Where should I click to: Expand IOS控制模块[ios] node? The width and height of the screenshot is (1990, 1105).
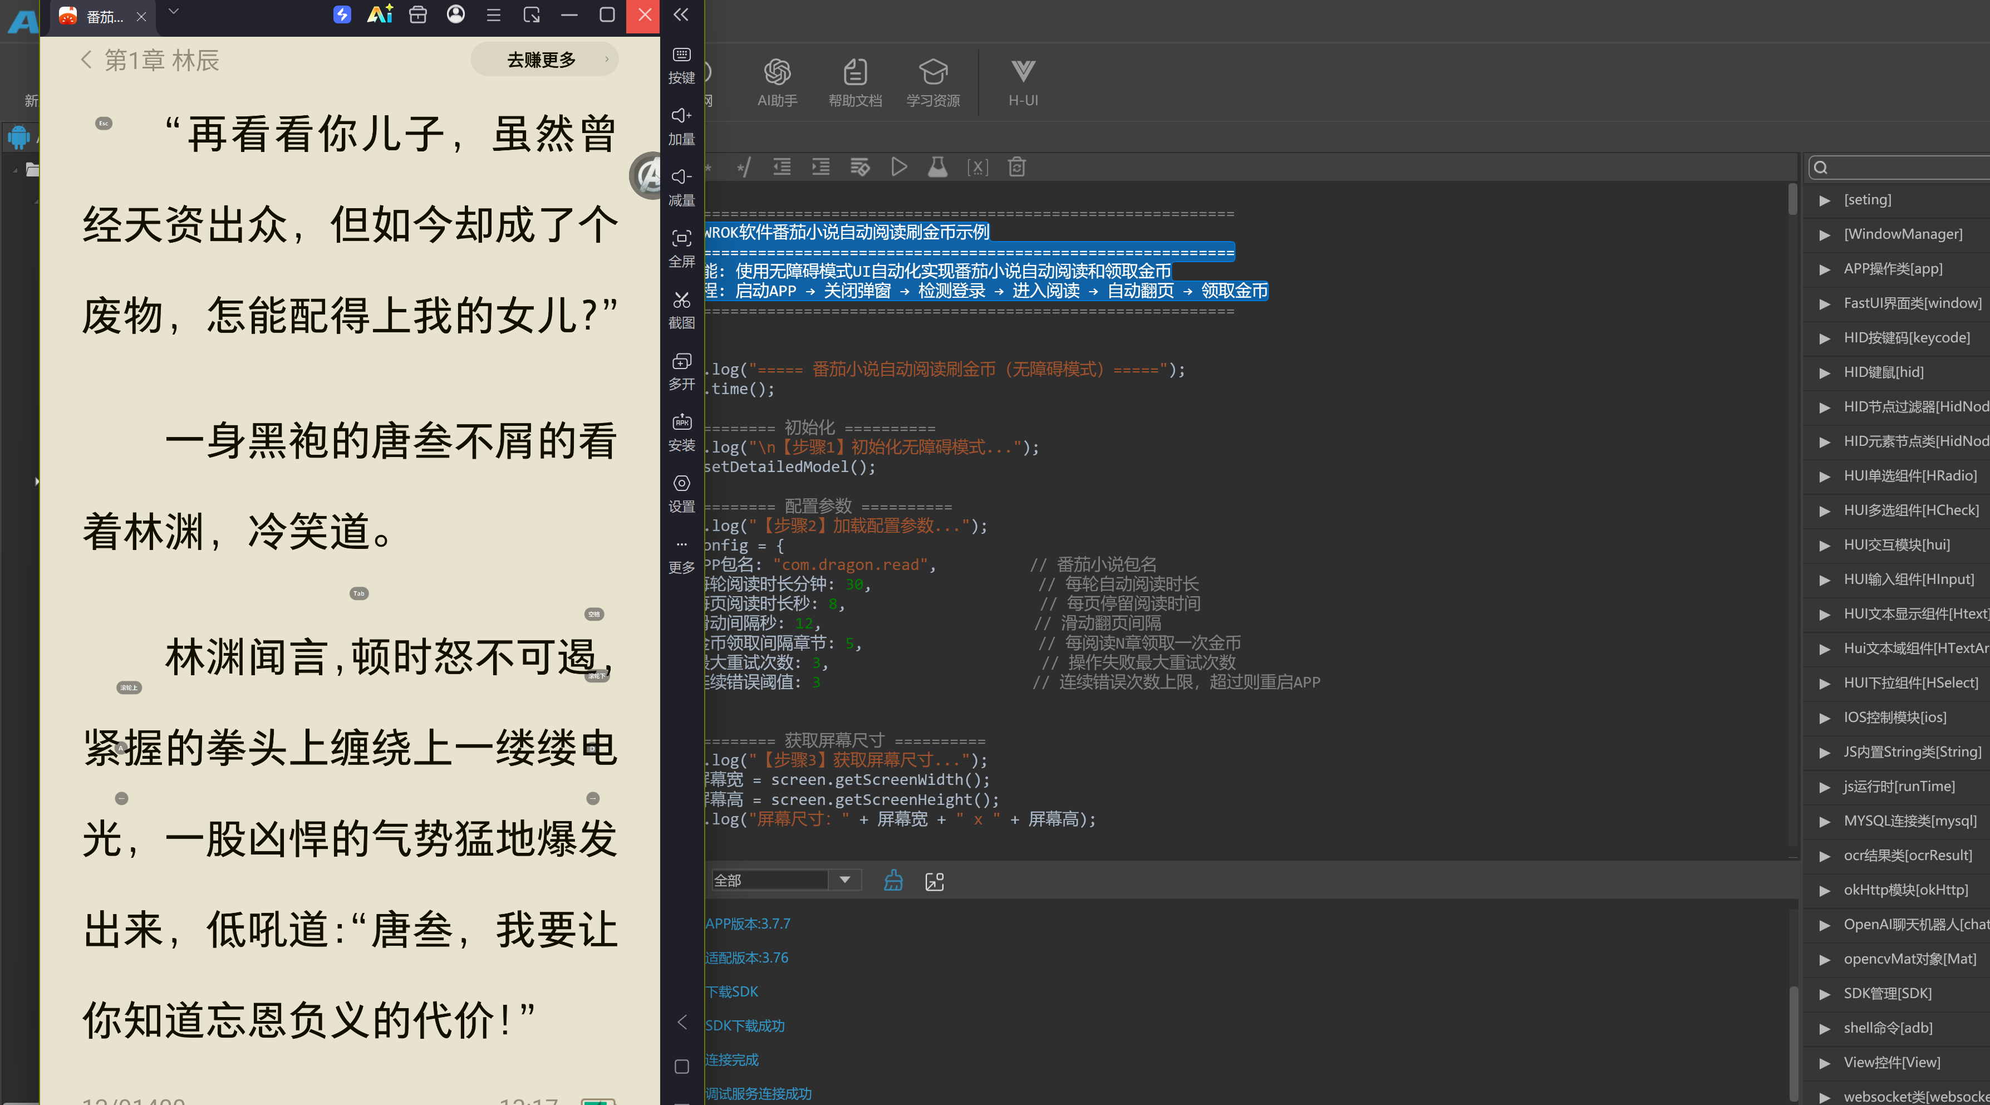tap(1825, 719)
